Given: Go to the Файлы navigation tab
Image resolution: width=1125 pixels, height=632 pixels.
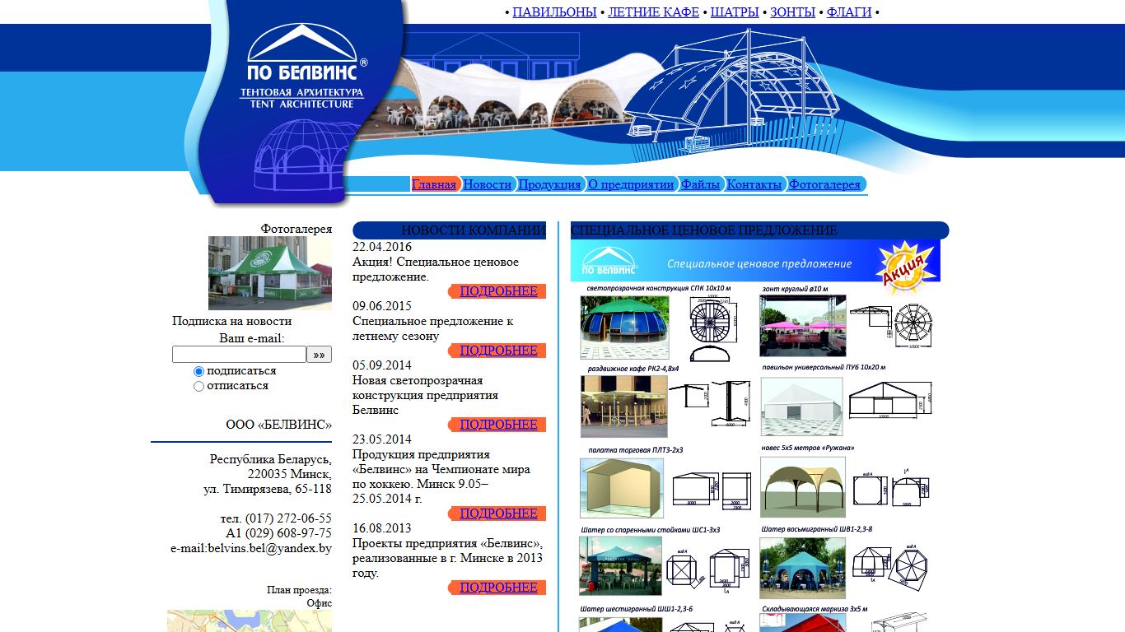Looking at the screenshot, I should click(x=701, y=184).
